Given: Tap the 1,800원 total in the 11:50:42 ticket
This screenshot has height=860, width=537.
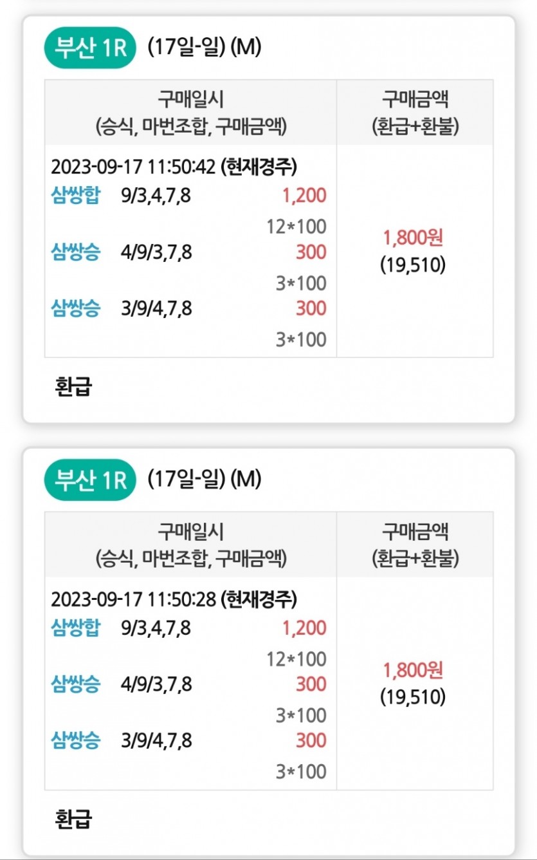Looking at the screenshot, I should (414, 238).
